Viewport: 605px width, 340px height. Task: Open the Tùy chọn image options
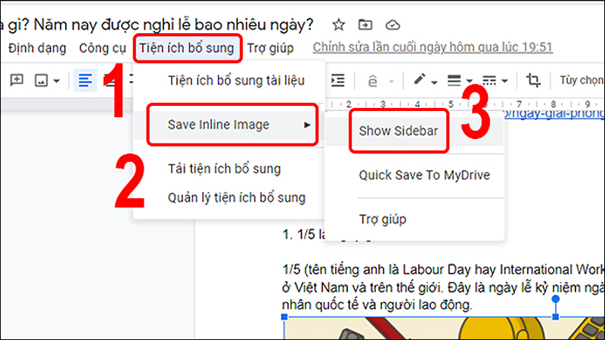pyautogui.click(x=582, y=80)
